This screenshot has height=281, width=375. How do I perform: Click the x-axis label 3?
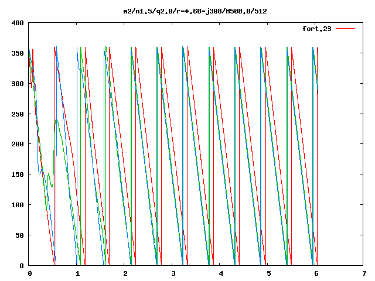click(173, 273)
